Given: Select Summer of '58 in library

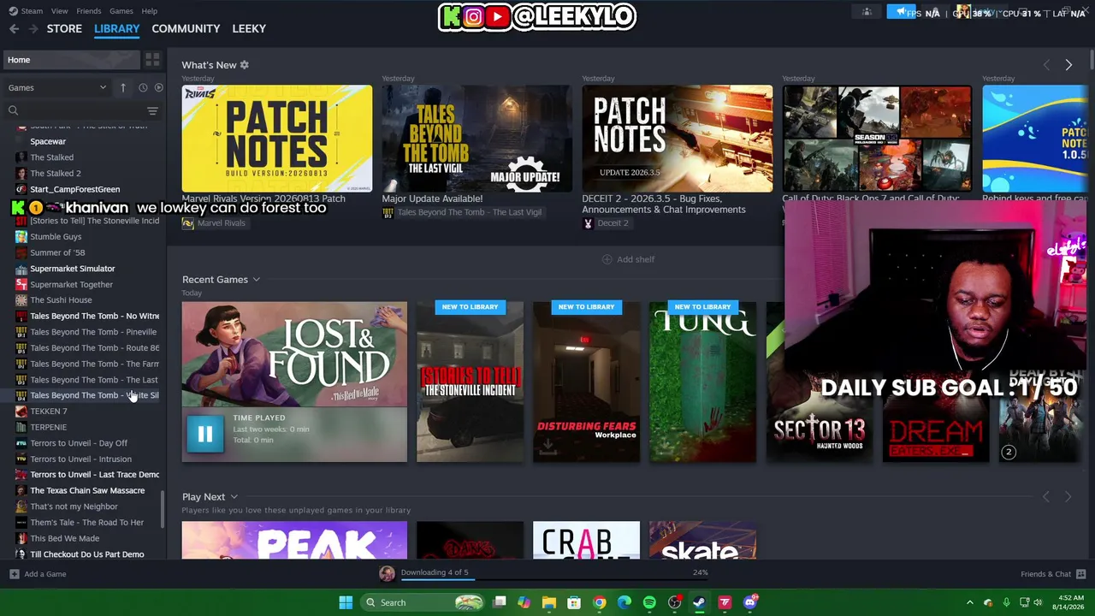Looking at the screenshot, I should [57, 252].
